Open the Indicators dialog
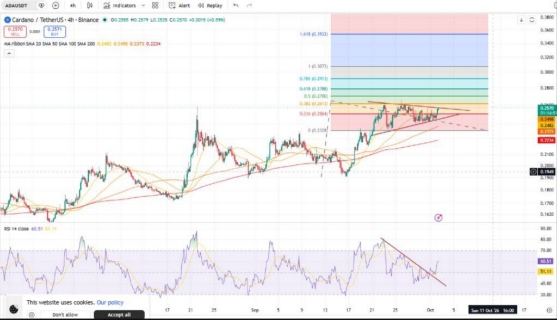This screenshot has width=557, height=320. click(x=120, y=5)
